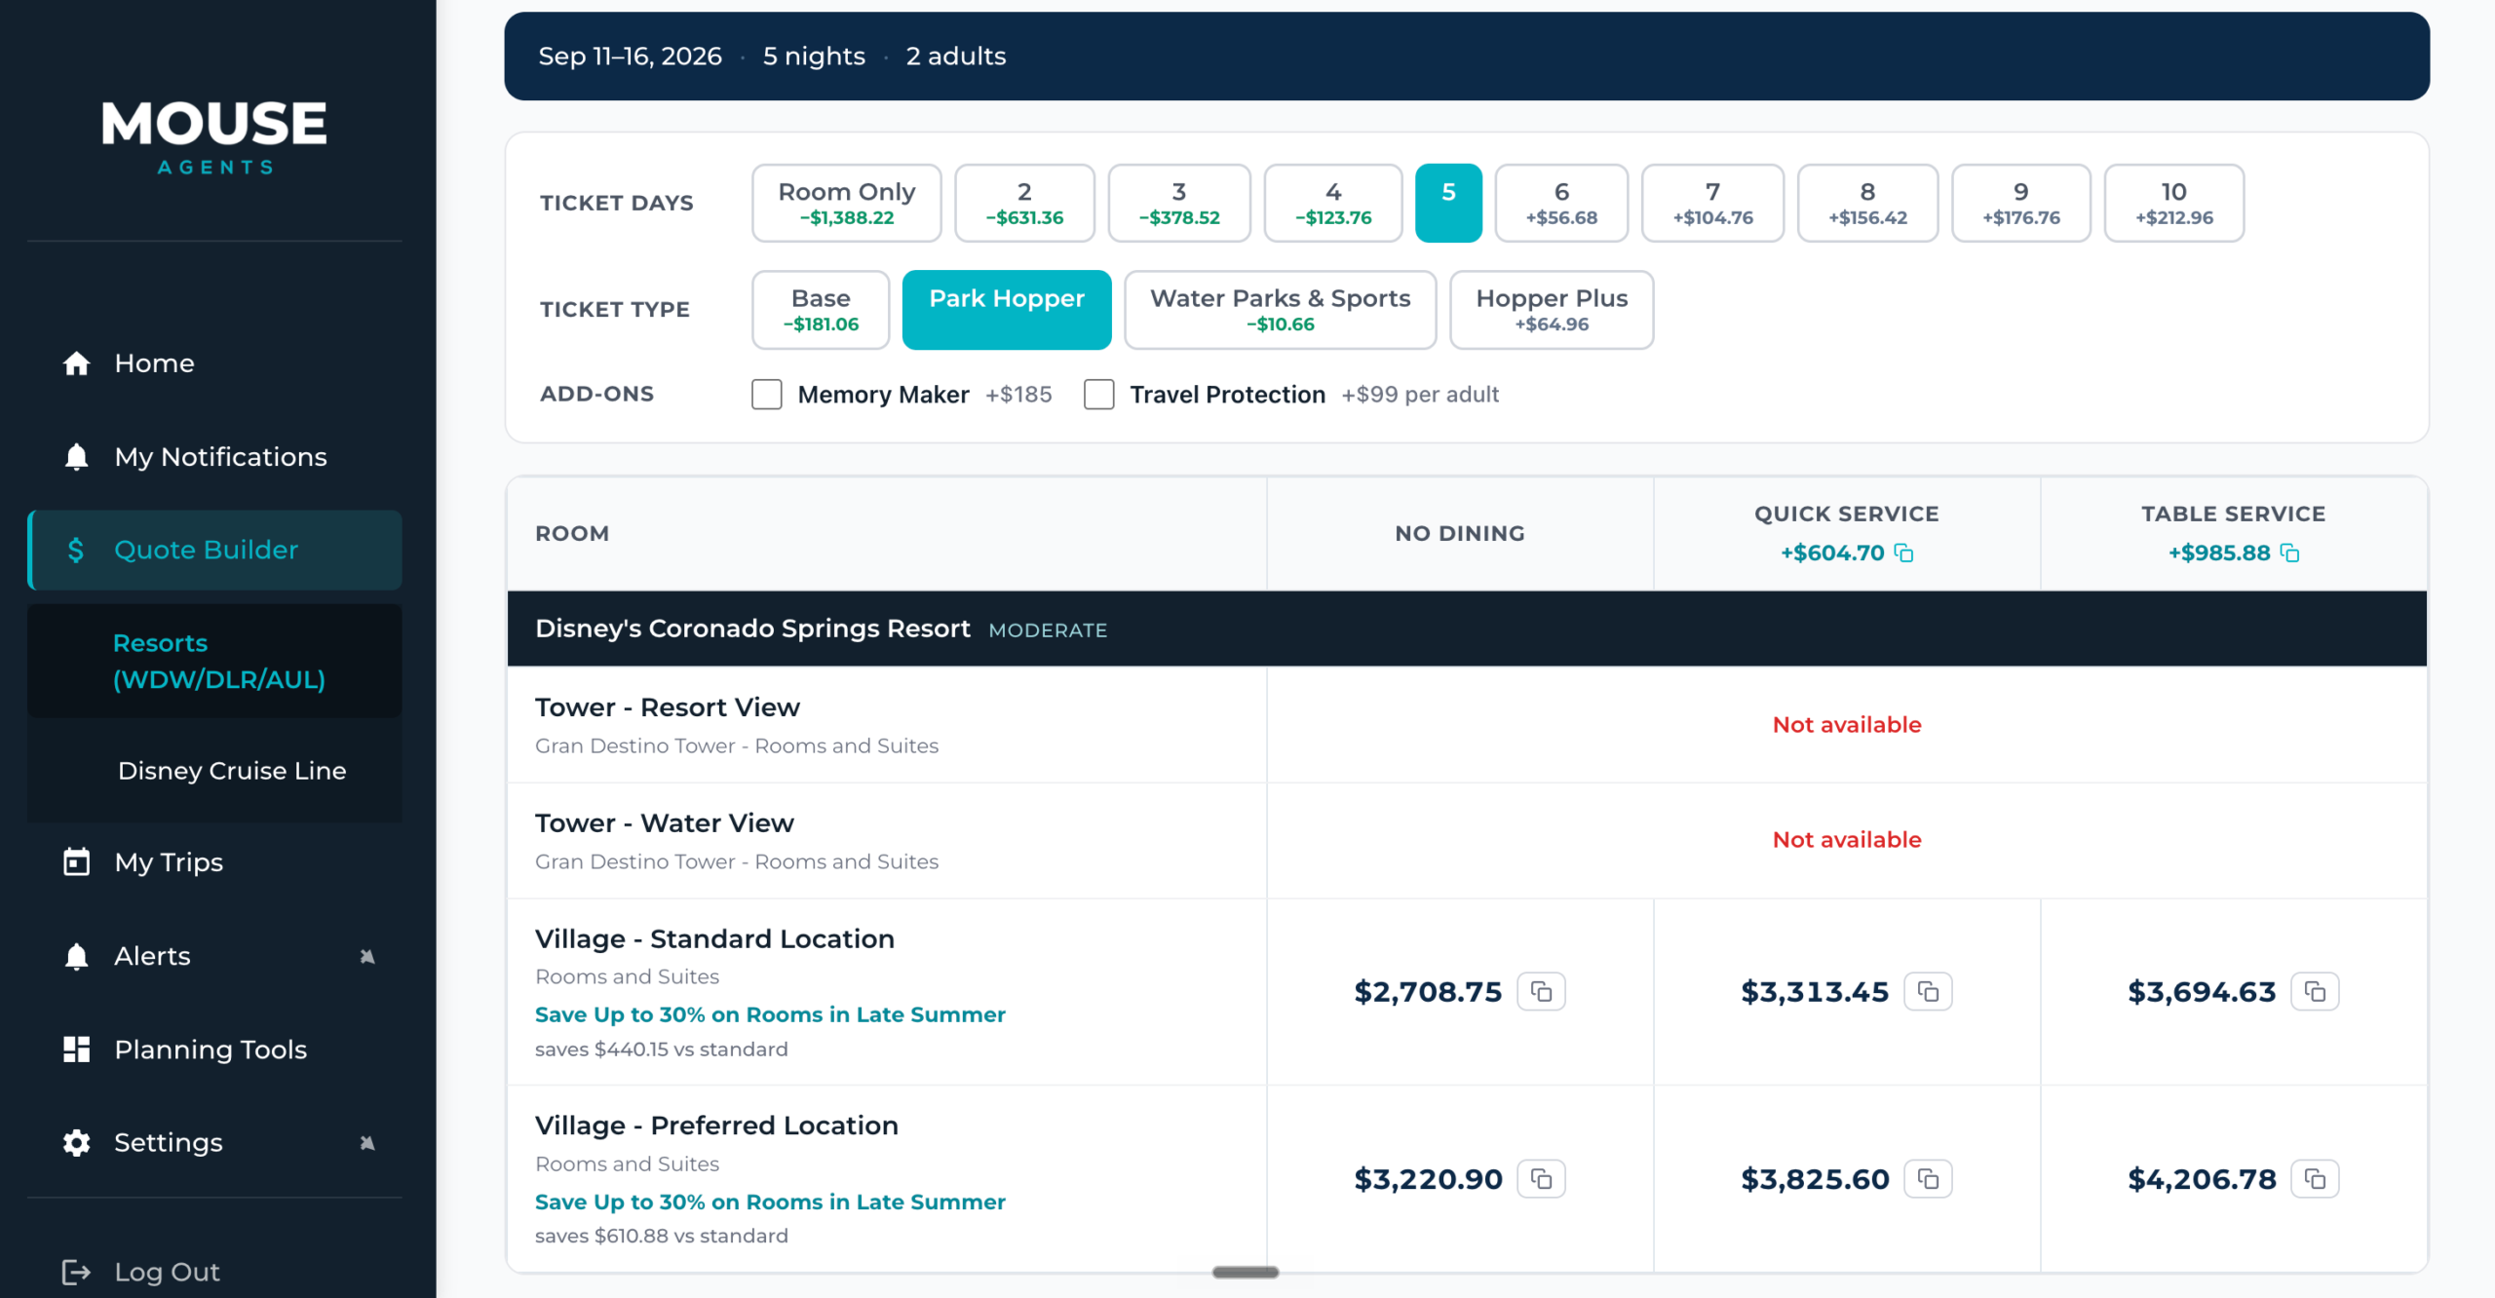This screenshot has width=2495, height=1298.
Task: Click the Sep 11–16, 2026 trip summary bar
Action: coord(1467,57)
